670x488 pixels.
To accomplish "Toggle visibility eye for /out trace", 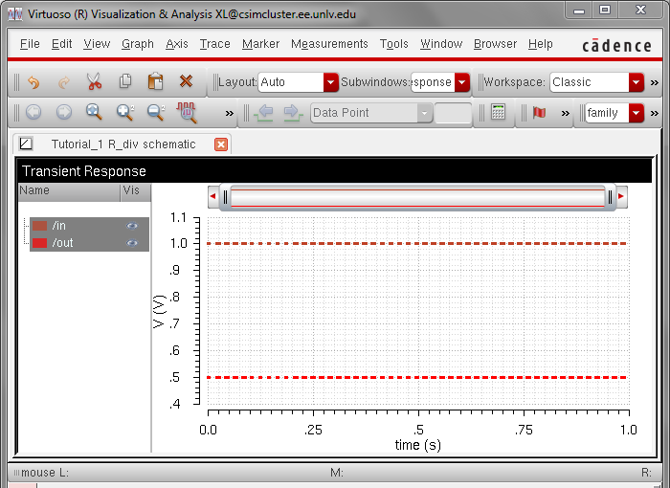I will click(x=132, y=243).
